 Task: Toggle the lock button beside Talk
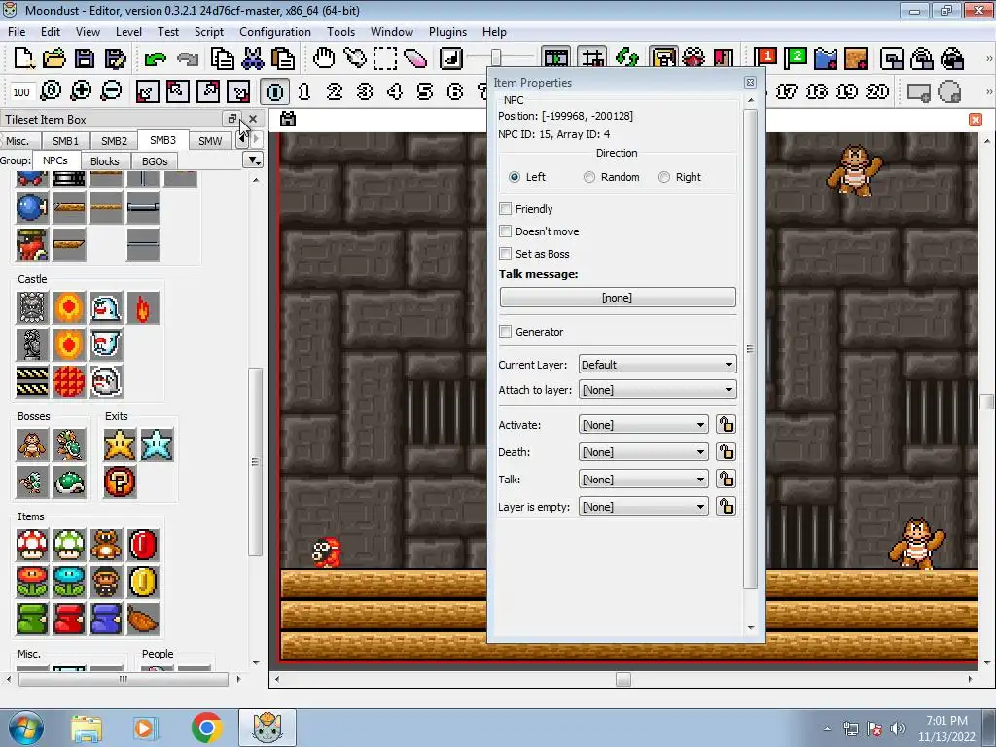[x=726, y=479]
